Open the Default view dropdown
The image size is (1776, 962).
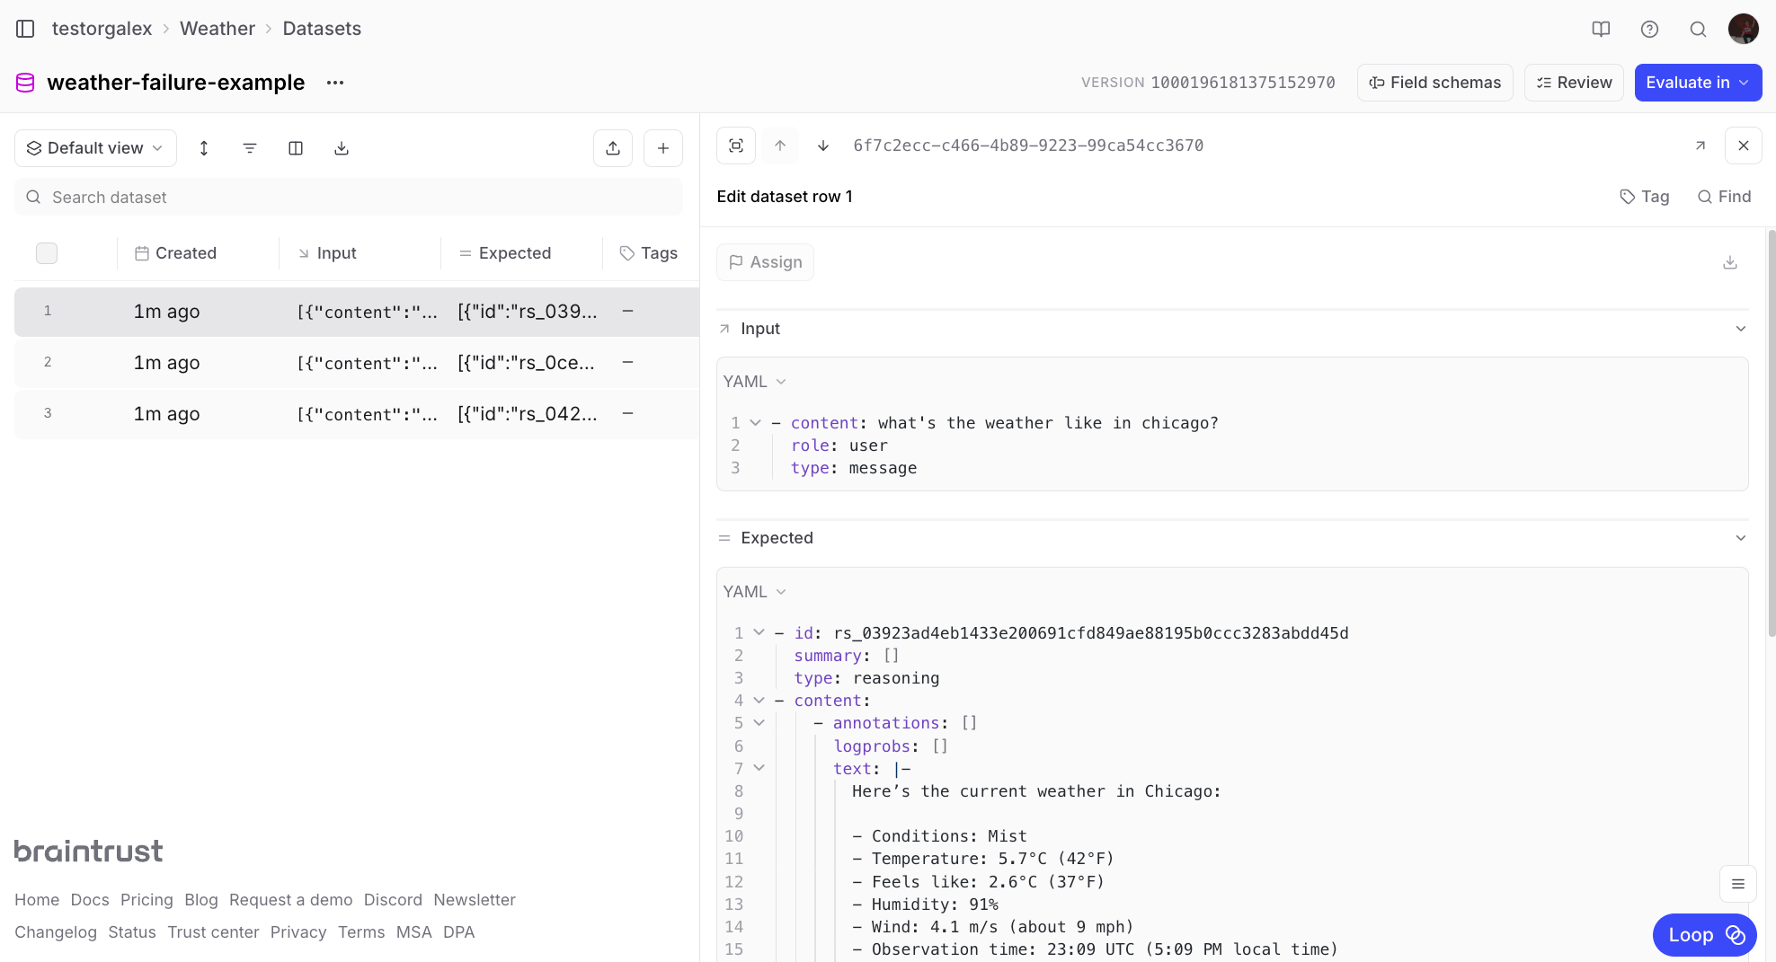(x=95, y=148)
